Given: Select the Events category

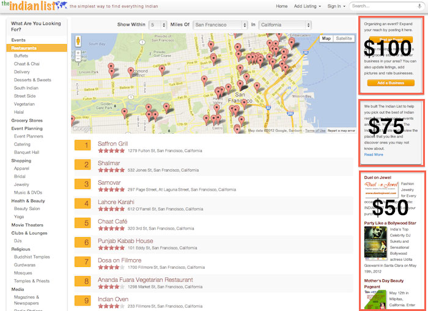Looking at the screenshot, I should click(18, 40).
